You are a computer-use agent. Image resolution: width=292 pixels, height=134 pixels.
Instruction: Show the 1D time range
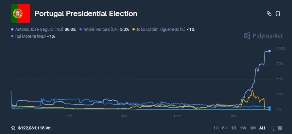pos(233,128)
